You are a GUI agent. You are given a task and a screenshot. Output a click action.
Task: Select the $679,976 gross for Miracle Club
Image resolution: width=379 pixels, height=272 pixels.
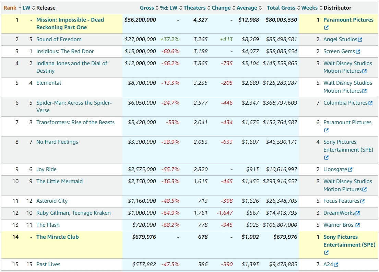pos(144,237)
